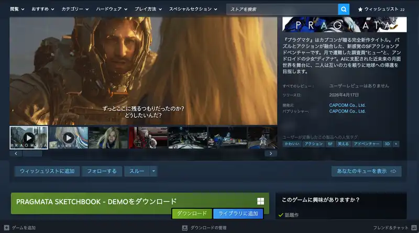Click the フォローする button

[x=102, y=171]
